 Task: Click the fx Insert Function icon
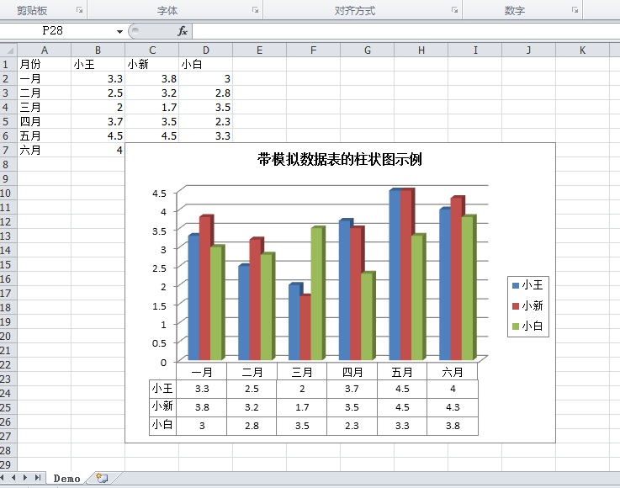click(183, 31)
